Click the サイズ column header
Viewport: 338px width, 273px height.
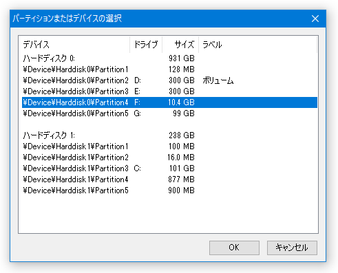(x=180, y=45)
